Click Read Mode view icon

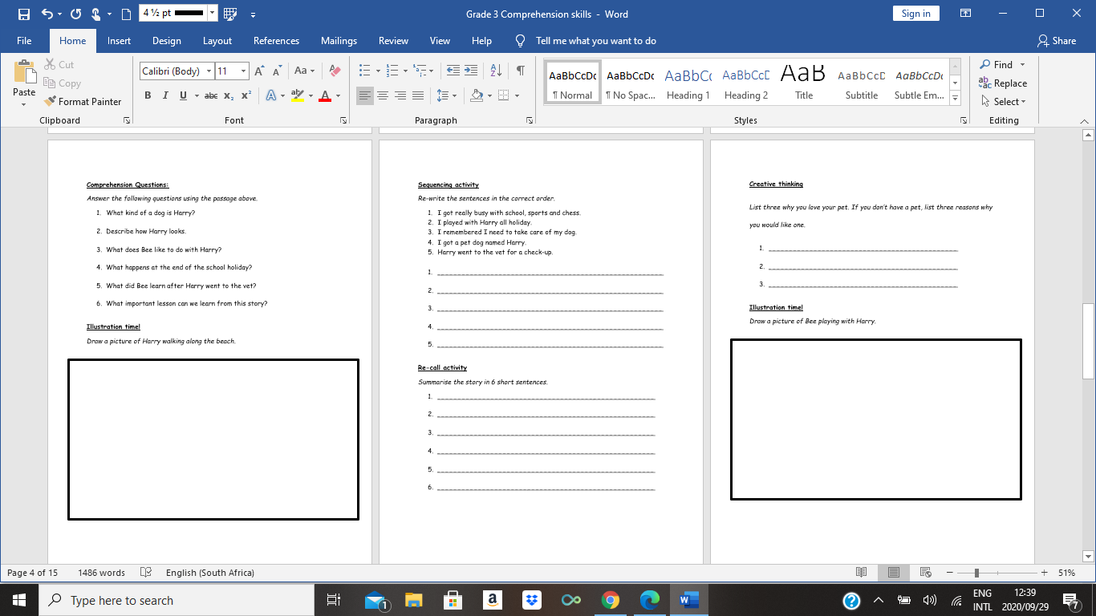tap(862, 573)
